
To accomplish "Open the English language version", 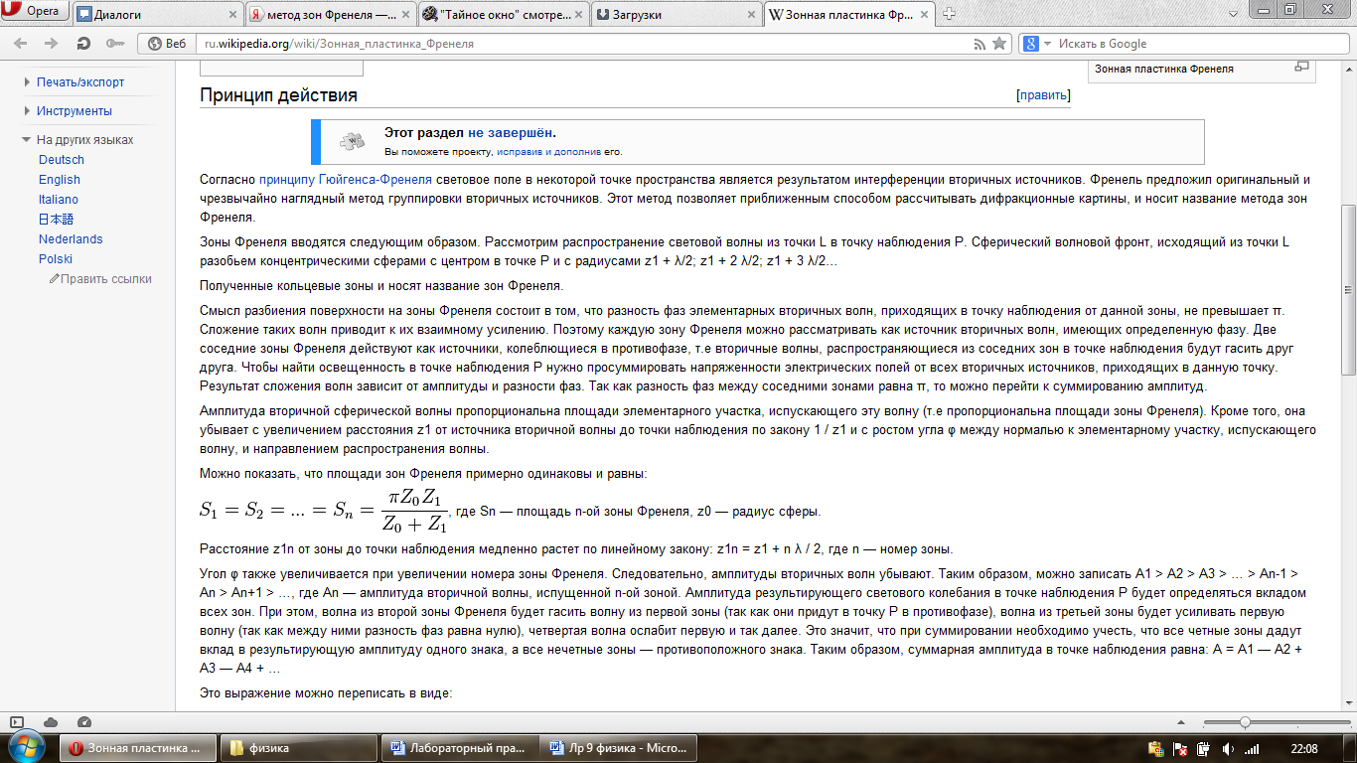I will click(x=60, y=180).
